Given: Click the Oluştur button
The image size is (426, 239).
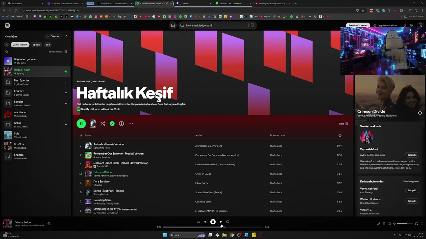Looking at the screenshot, I should click(x=53, y=37).
